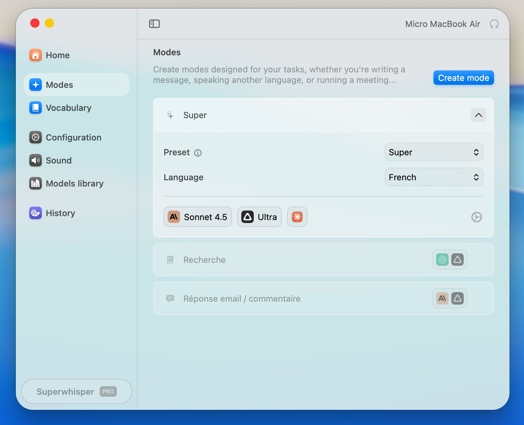524x425 pixels.
Task: Click the Superwhisper PRO button
Action: 76,391
